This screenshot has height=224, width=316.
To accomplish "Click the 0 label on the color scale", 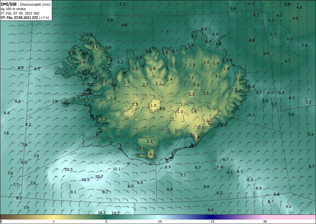I will coord(1,221).
